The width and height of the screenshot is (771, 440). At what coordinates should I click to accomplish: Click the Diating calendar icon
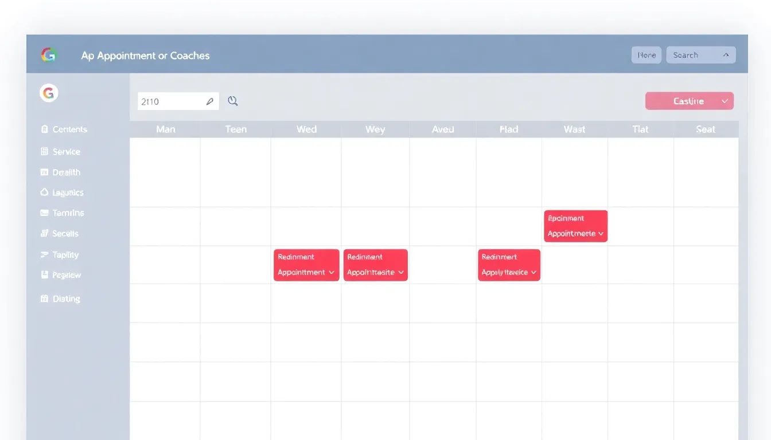[45, 298]
